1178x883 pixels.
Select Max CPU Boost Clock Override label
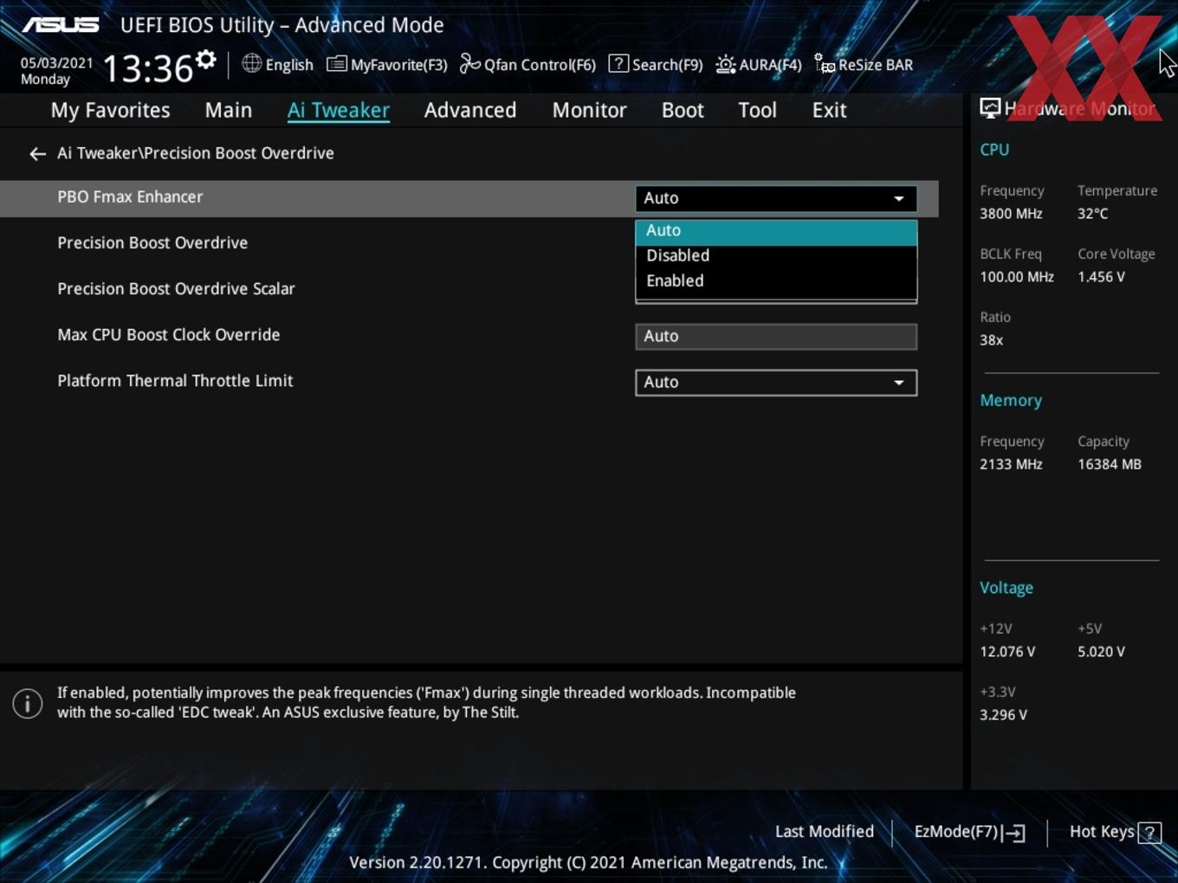[x=168, y=334]
